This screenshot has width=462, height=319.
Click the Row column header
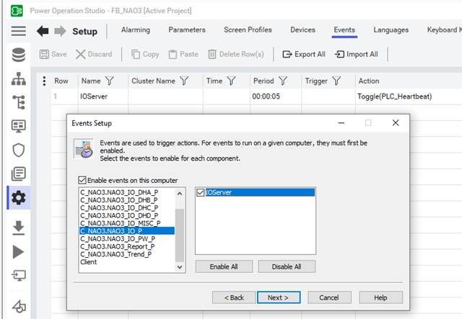point(61,81)
